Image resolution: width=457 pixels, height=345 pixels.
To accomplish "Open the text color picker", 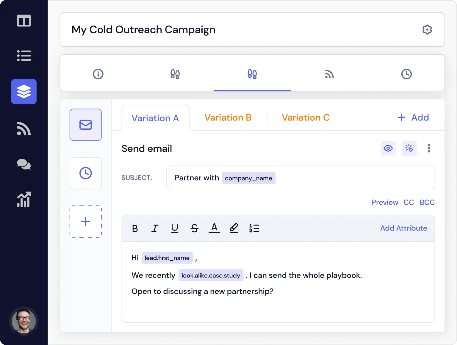I will tap(214, 228).
